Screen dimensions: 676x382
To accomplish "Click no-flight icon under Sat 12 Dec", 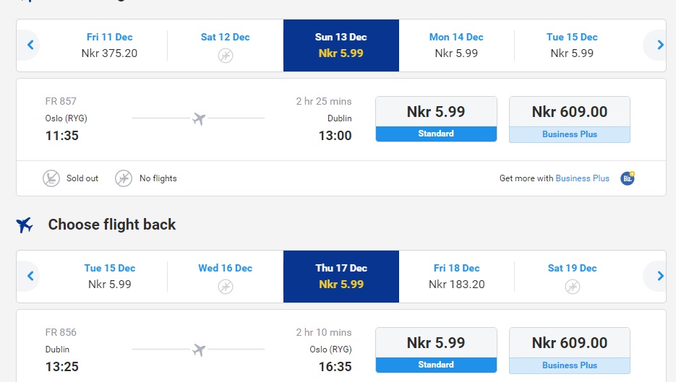I will coord(226,56).
